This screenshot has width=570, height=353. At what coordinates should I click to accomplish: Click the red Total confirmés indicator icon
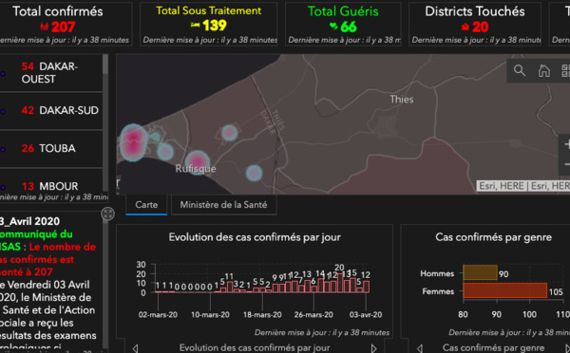pos(45,27)
